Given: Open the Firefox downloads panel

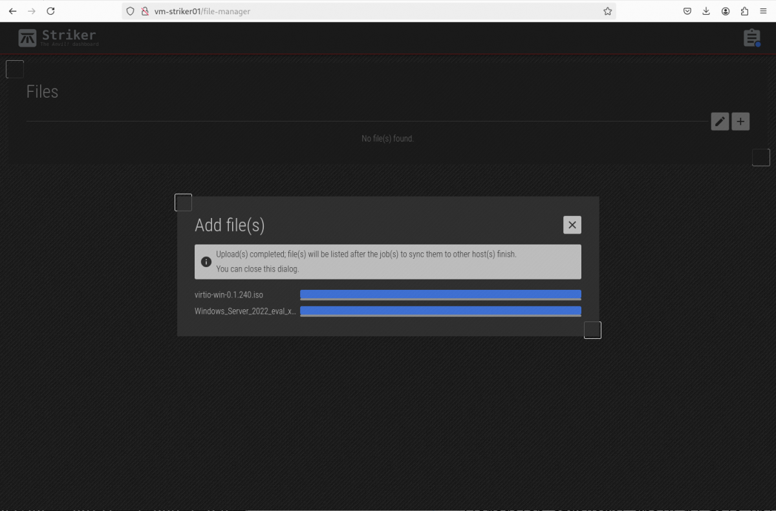Looking at the screenshot, I should pyautogui.click(x=706, y=11).
